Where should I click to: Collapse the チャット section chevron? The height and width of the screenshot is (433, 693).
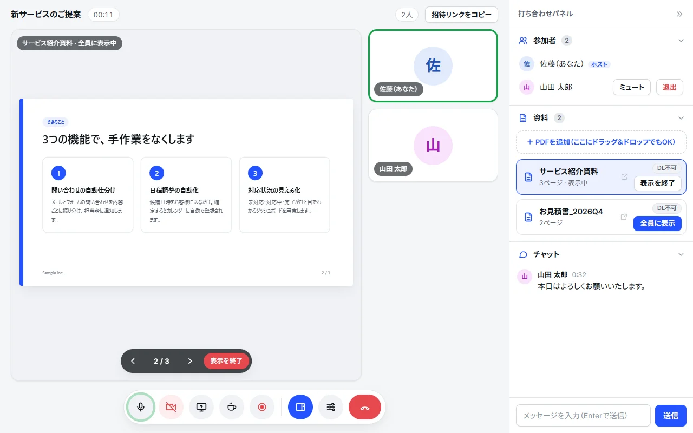tap(681, 254)
